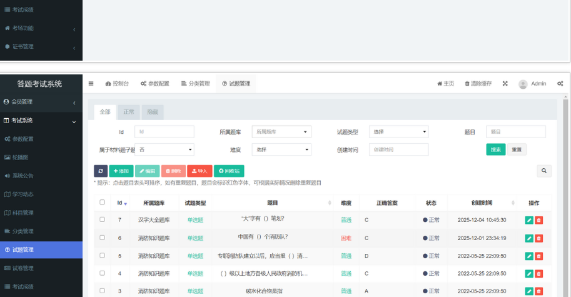The width and height of the screenshot is (571, 297).
Task: Switch to the 控制台 tab
Action: [x=117, y=83]
